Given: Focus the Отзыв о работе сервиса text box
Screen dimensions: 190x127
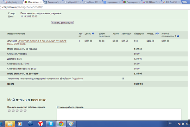Looking at the screenshot, I should point(119,115).
